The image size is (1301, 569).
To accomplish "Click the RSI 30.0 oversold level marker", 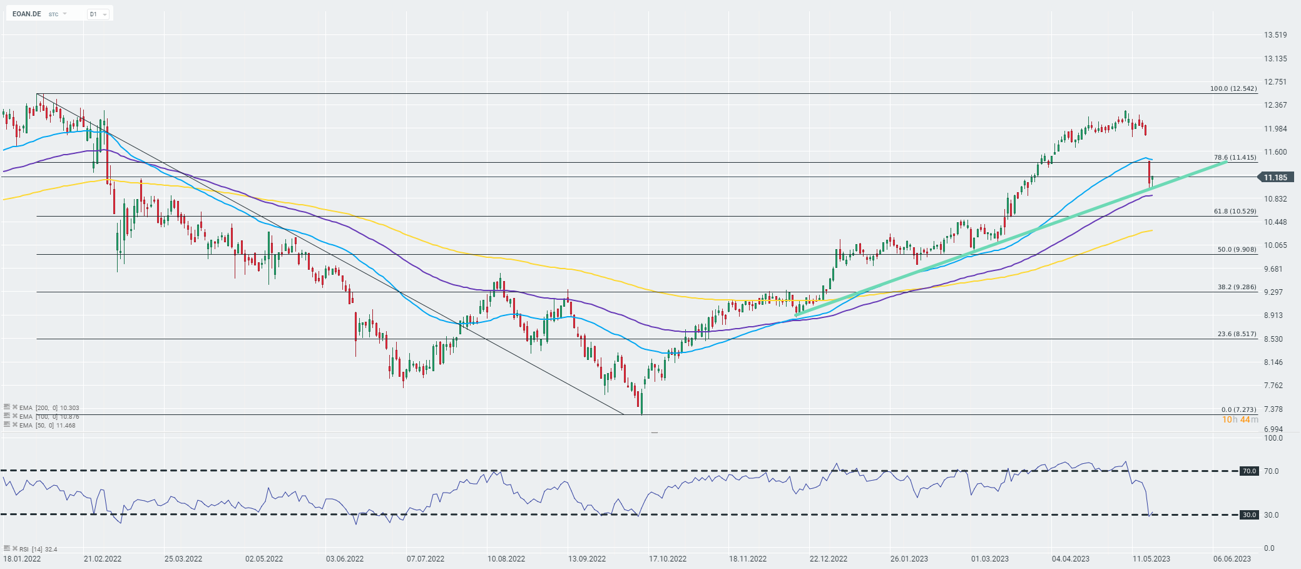I will [1249, 515].
